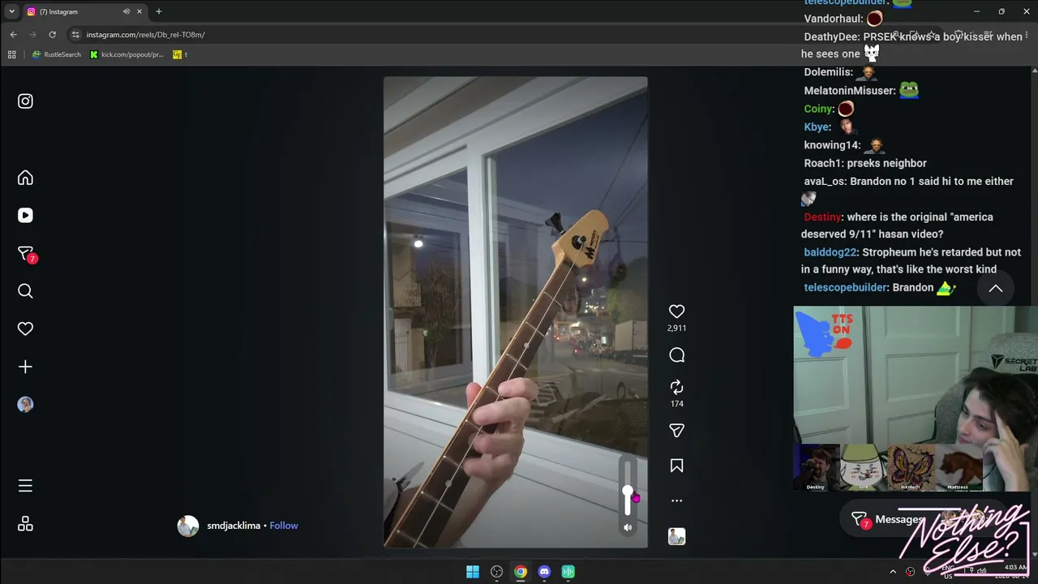Open the green waveform app in taskbar
Viewport: 1038px width, 584px height.
pos(568,572)
